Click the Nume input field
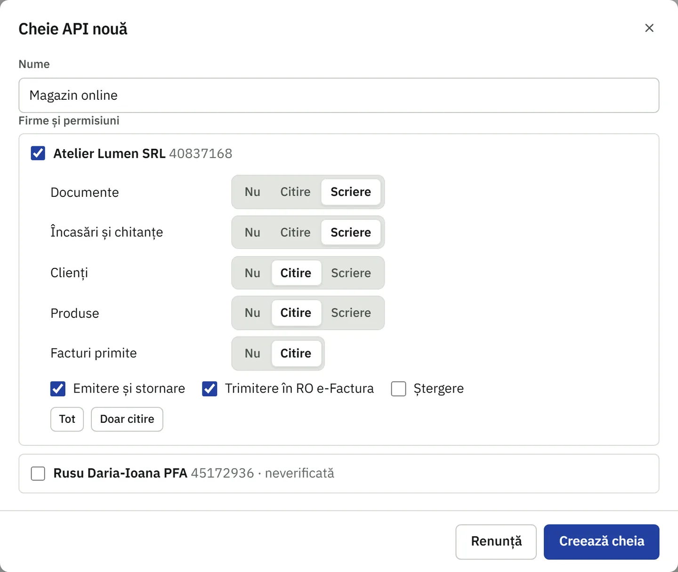The width and height of the screenshot is (678, 572). pyautogui.click(x=339, y=95)
